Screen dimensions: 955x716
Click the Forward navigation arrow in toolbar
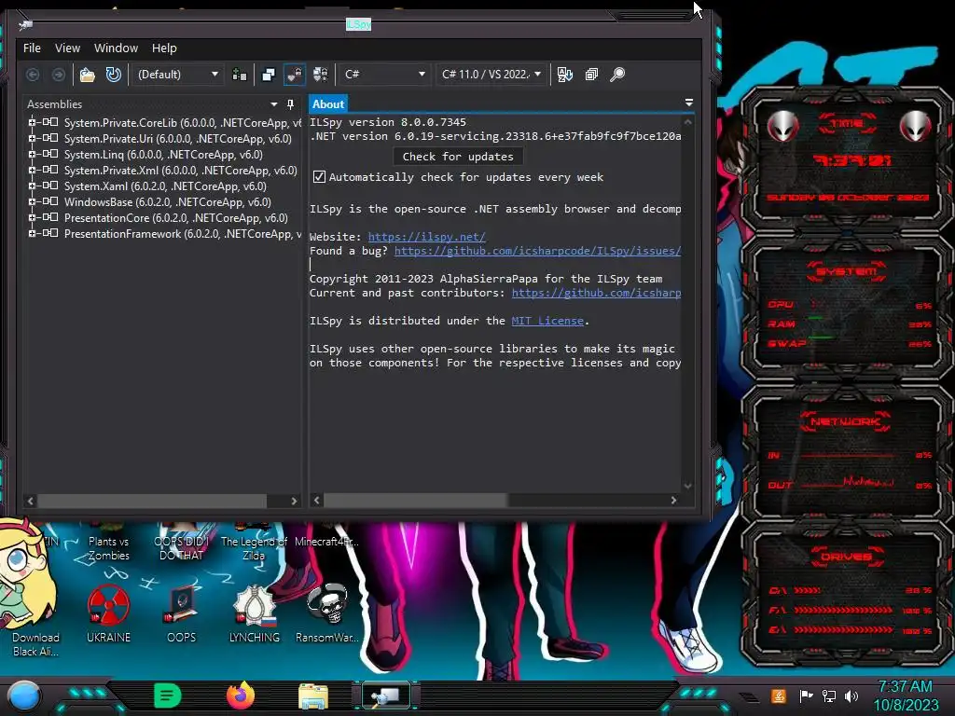point(59,75)
